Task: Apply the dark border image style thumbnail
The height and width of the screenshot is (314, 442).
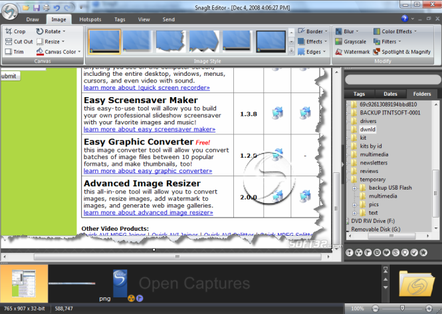Action: pyautogui.click(x=271, y=42)
